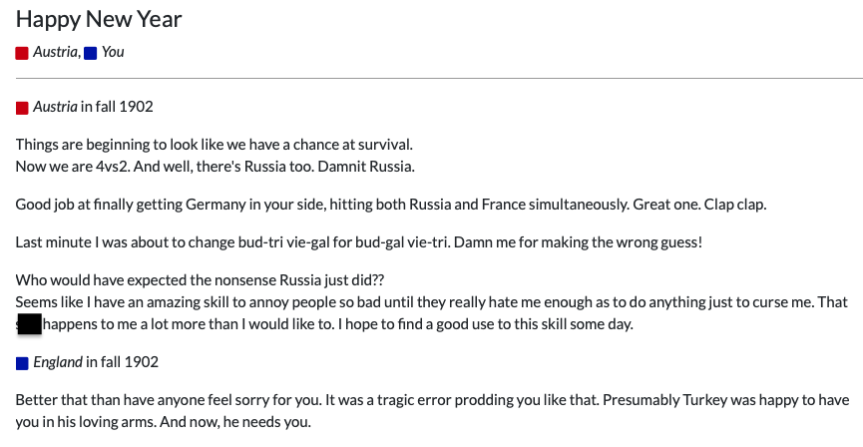Click the 'Last minute I was about to change' line

click(x=359, y=242)
